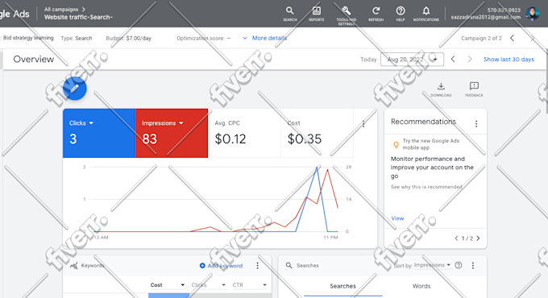This screenshot has height=298, width=548.
Task: Click All campaigns breadcrumb link
Action: 60,10
